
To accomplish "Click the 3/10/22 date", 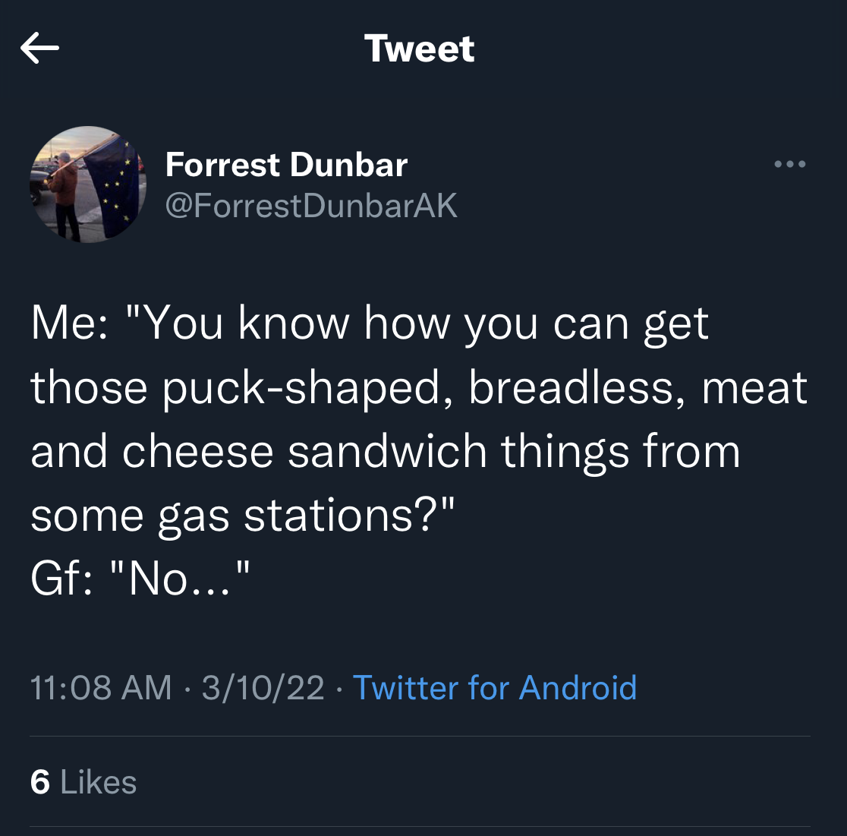I will tap(263, 687).
